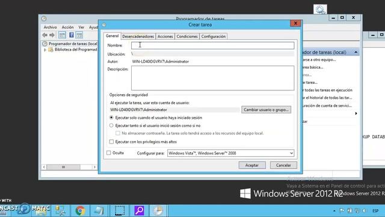The image size is (385, 217).
Task: Click the volume icon in system tray
Action: tap(365, 210)
